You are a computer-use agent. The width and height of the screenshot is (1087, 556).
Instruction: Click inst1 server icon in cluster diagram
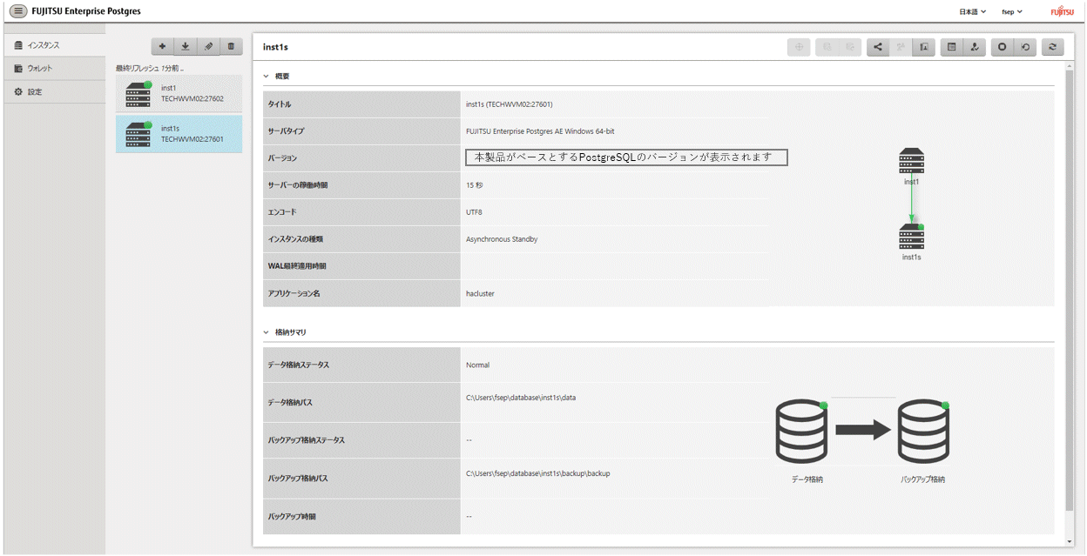(911, 161)
